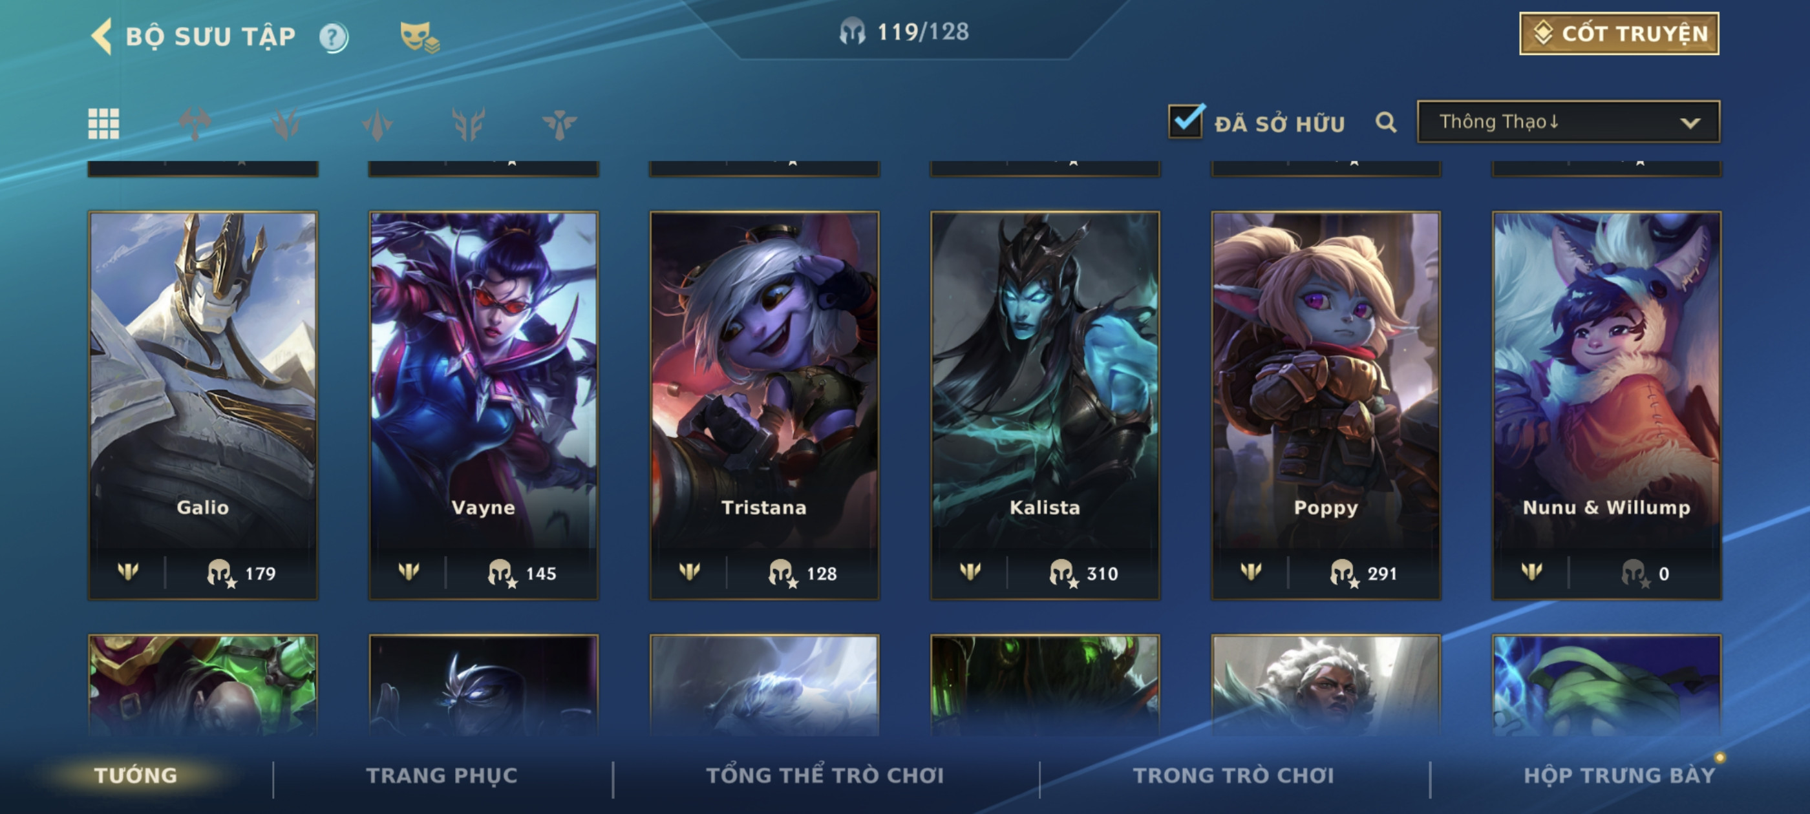Click the sort dropdown chevron arrow

[x=1690, y=123]
